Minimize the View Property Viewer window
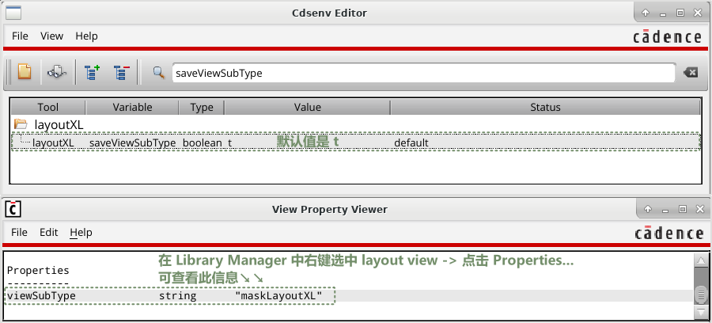Image resolution: width=712 pixels, height=323 pixels. point(665,210)
